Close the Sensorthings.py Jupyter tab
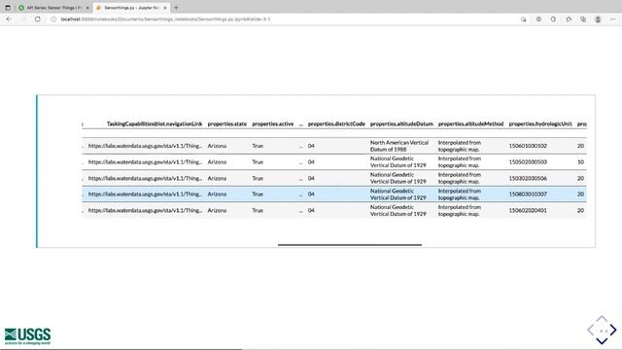This screenshot has width=622, height=350. click(165, 8)
